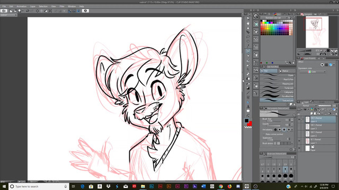339x190 pixels.
Task: Open Firefox from the taskbar
Action: click(x=229, y=186)
